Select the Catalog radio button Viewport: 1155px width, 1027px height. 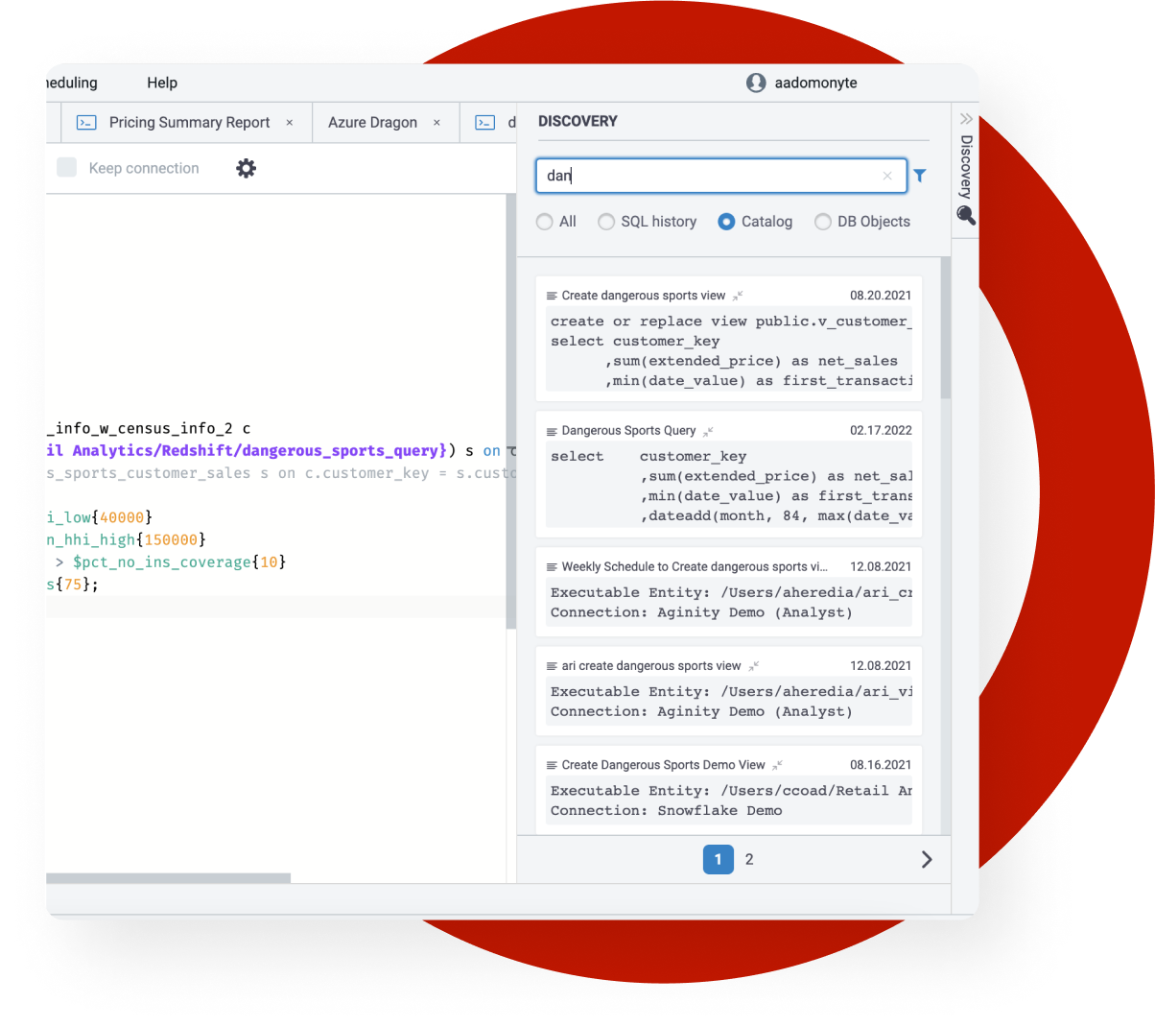726,222
